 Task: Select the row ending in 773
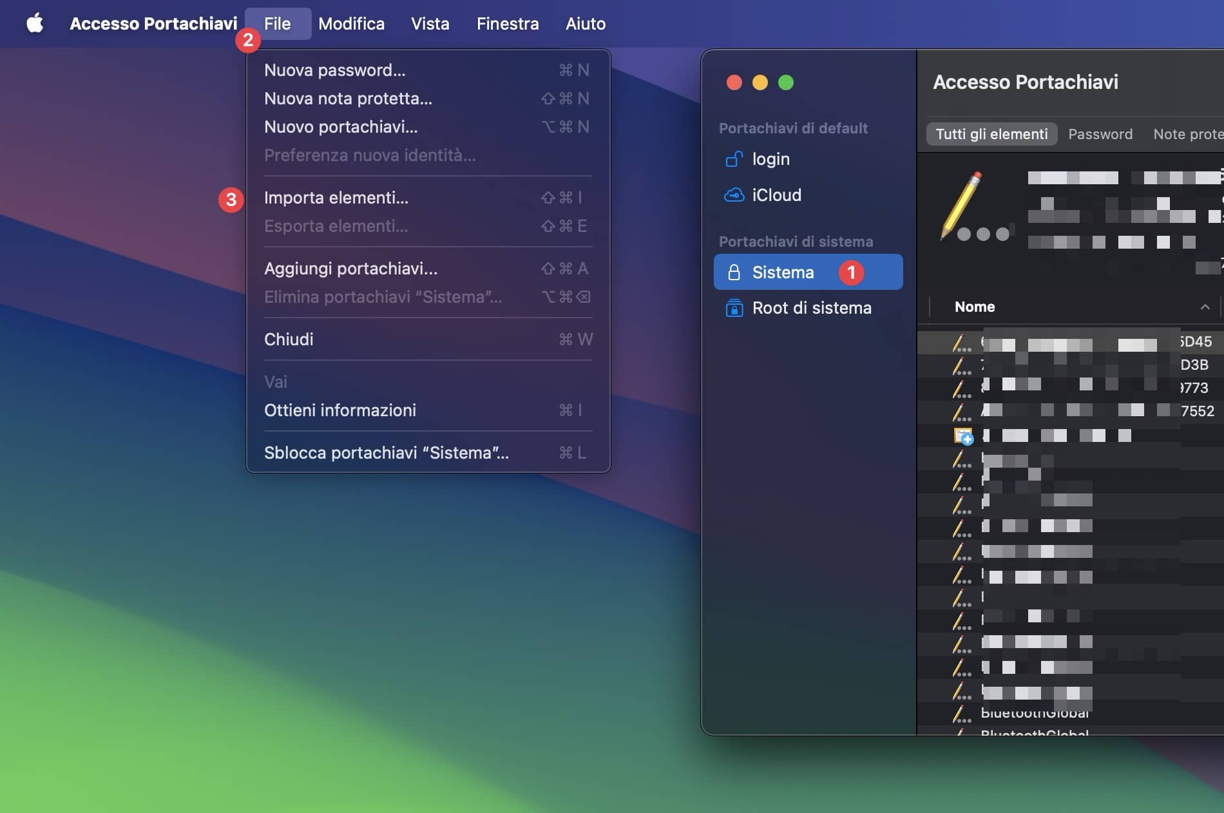(1071, 388)
